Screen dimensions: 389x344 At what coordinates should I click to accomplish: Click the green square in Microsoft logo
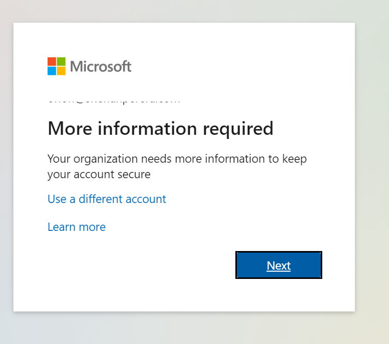61,62
